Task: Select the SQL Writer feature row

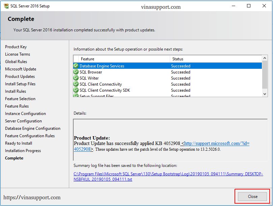Action: (167, 78)
